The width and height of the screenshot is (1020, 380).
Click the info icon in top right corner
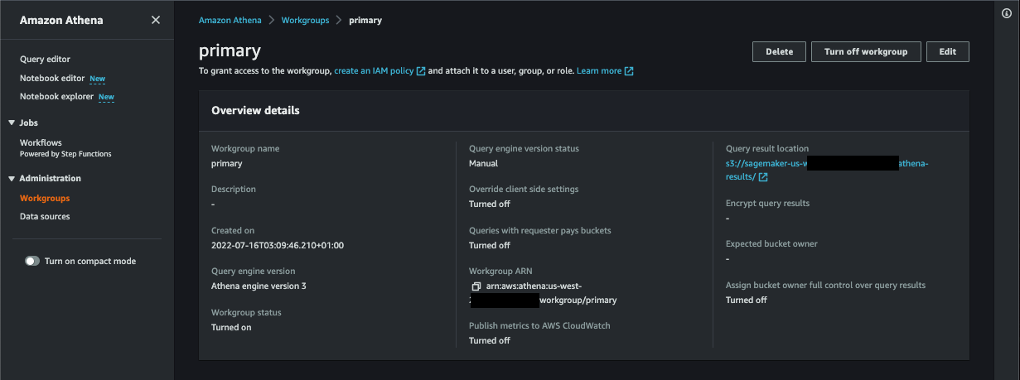coord(1007,13)
